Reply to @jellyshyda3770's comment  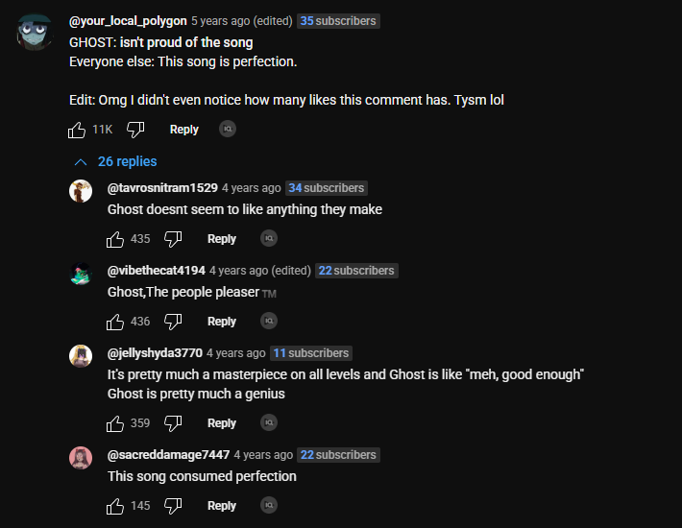(x=222, y=422)
